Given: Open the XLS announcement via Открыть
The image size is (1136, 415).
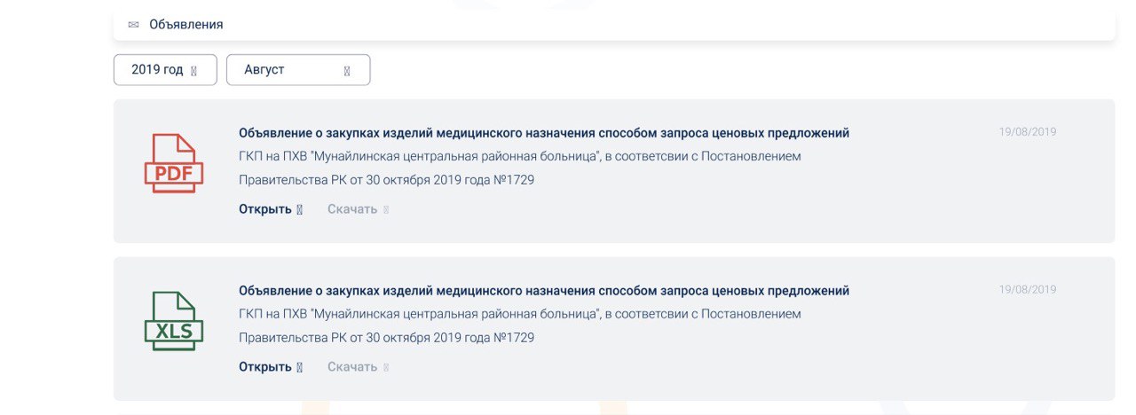Looking at the screenshot, I should pyautogui.click(x=265, y=367).
